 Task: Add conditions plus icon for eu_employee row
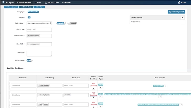point(94,98)
